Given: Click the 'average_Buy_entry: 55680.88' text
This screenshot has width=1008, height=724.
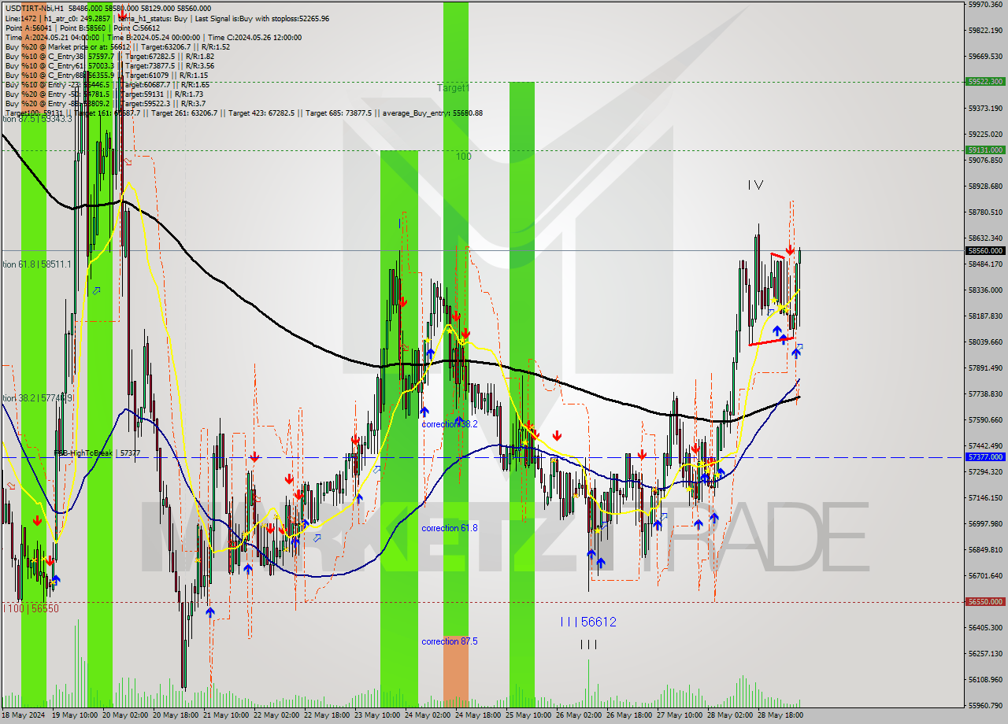Looking at the screenshot, I should tap(433, 113).
